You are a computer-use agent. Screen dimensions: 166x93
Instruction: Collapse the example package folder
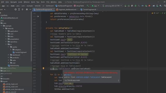point(1,26)
